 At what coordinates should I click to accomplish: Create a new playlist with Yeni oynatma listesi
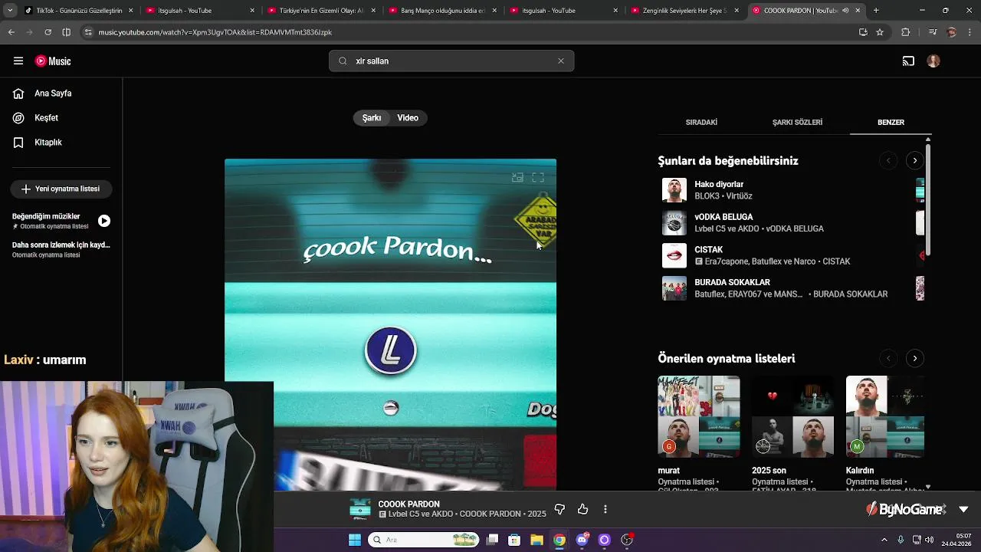coord(61,189)
